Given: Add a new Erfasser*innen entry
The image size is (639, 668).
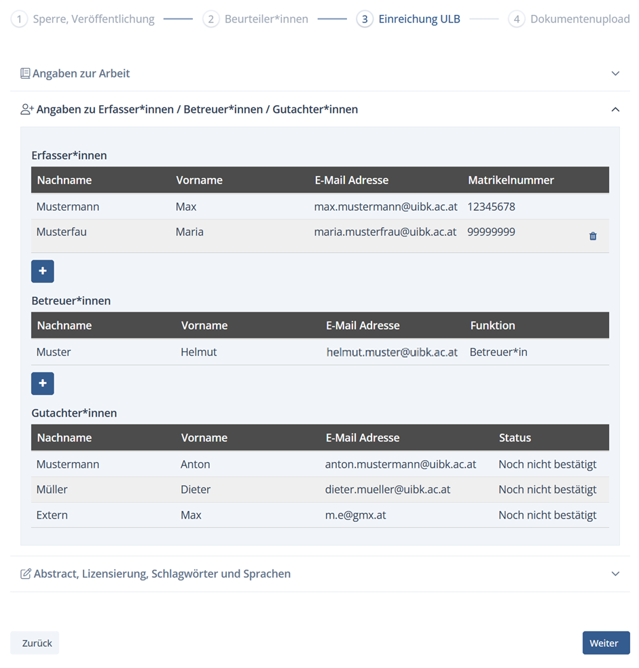Looking at the screenshot, I should pyautogui.click(x=43, y=271).
